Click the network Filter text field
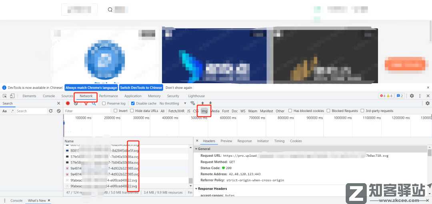This screenshot has height=204, width=432. pos(86,111)
